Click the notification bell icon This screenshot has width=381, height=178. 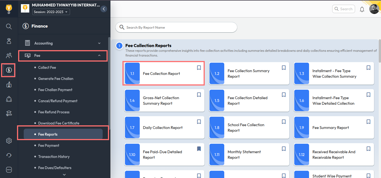point(362,9)
